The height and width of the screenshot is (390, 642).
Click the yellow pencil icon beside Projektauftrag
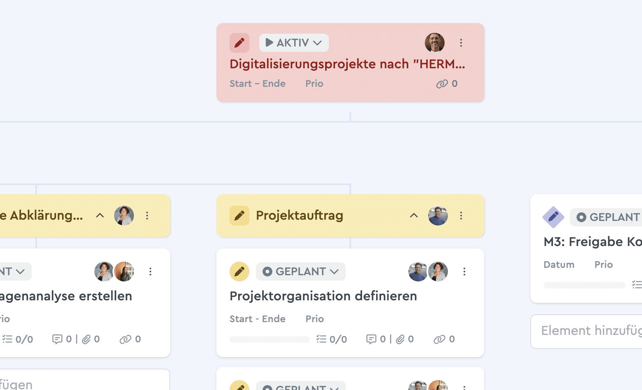coord(239,216)
